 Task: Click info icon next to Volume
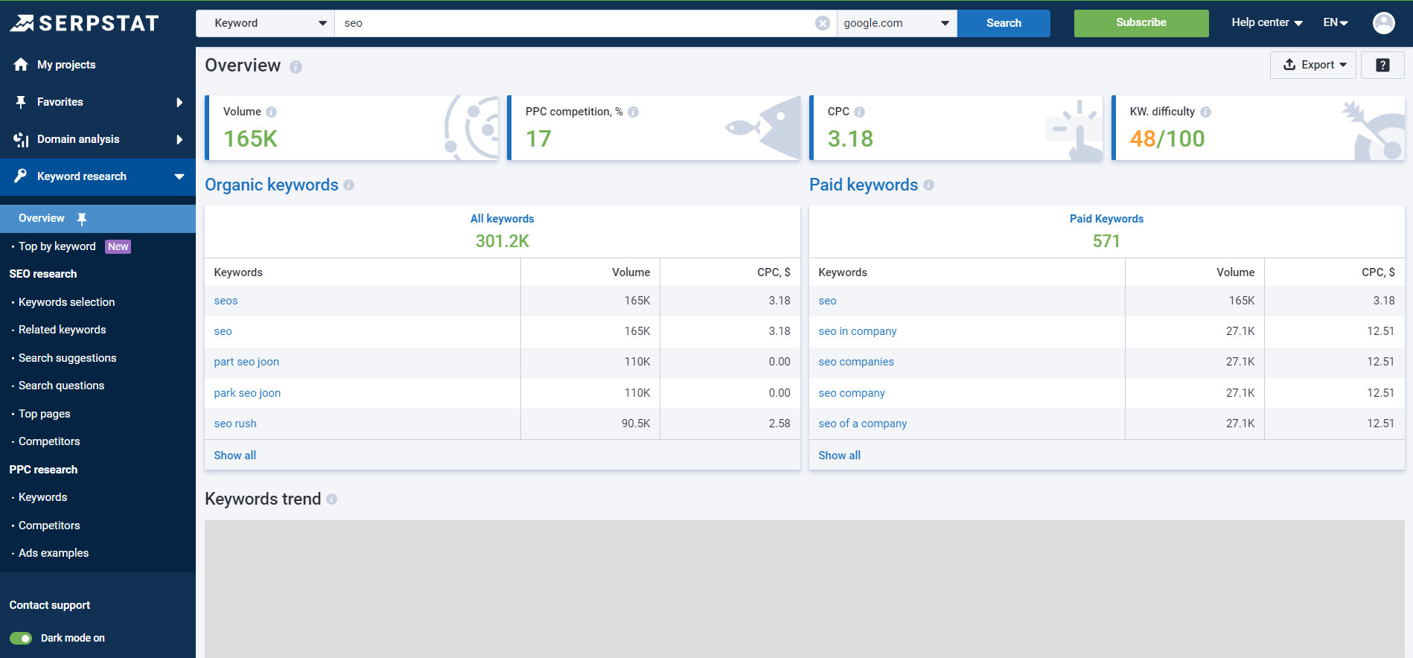(x=271, y=112)
